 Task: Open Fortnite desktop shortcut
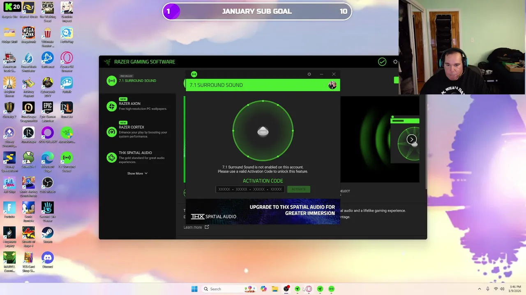9,210
